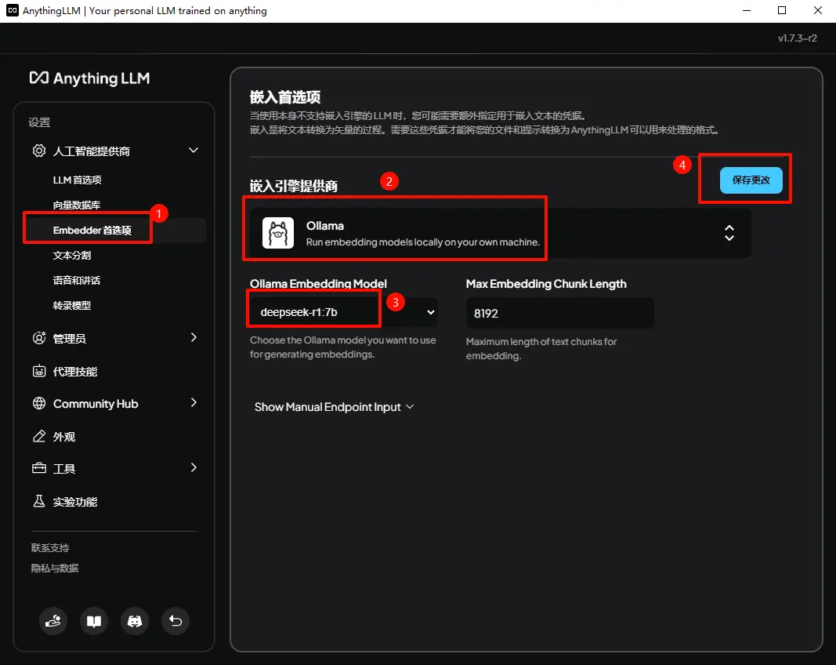Viewport: 836px width, 665px height.
Task: Minimize the AnythingLLM window
Action: [x=747, y=11]
